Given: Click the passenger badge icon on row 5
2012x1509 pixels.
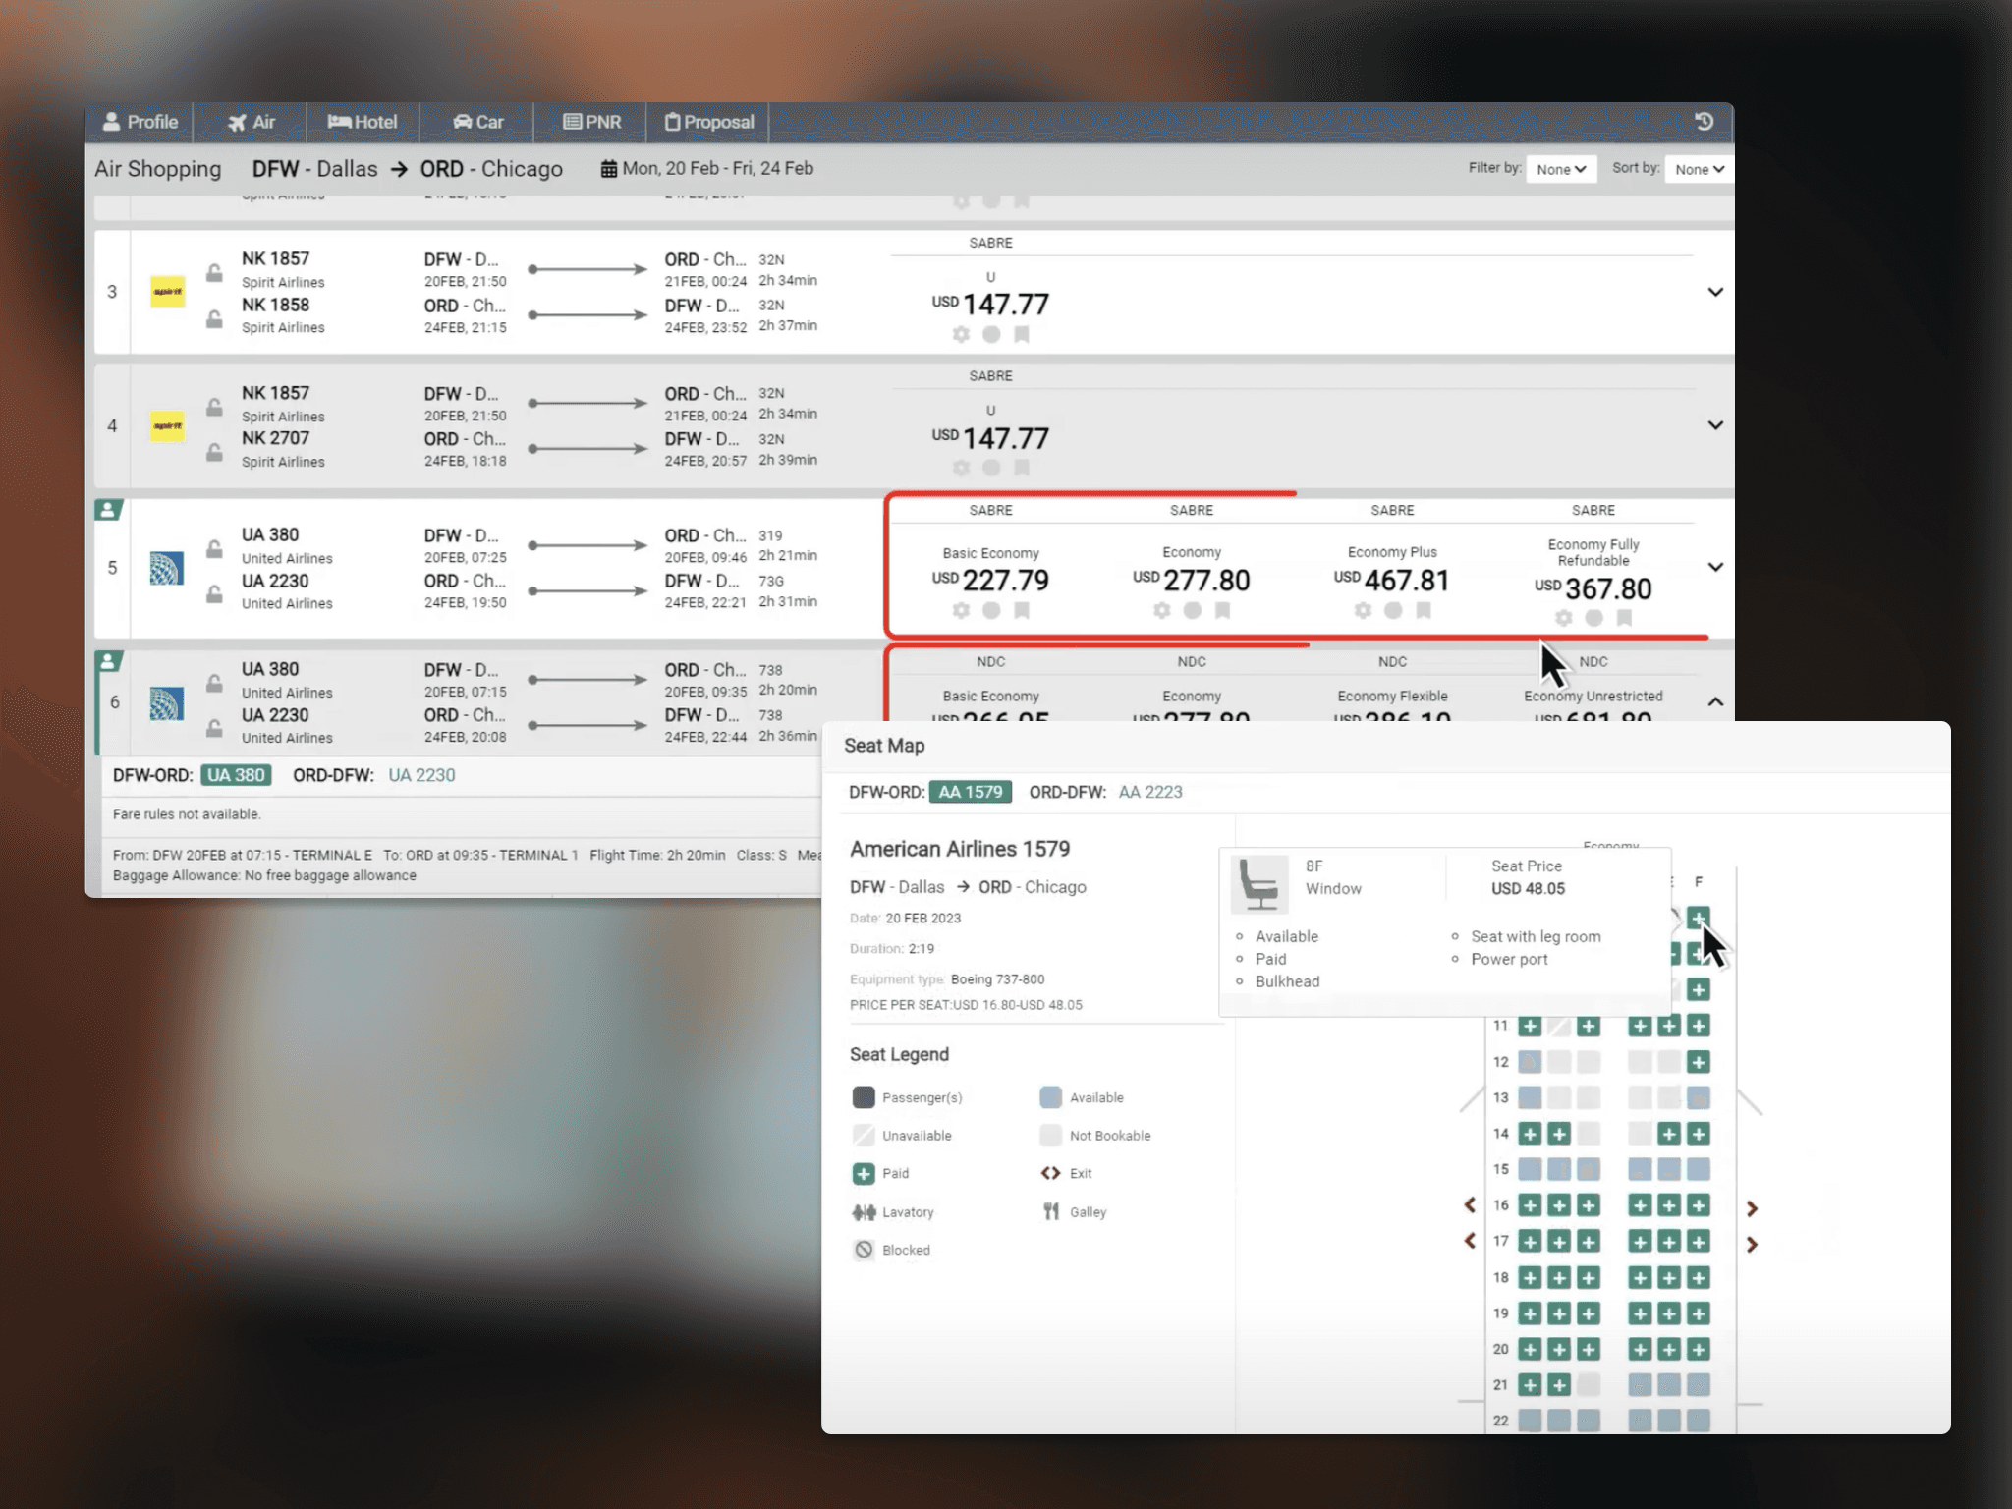Looking at the screenshot, I should (x=108, y=510).
